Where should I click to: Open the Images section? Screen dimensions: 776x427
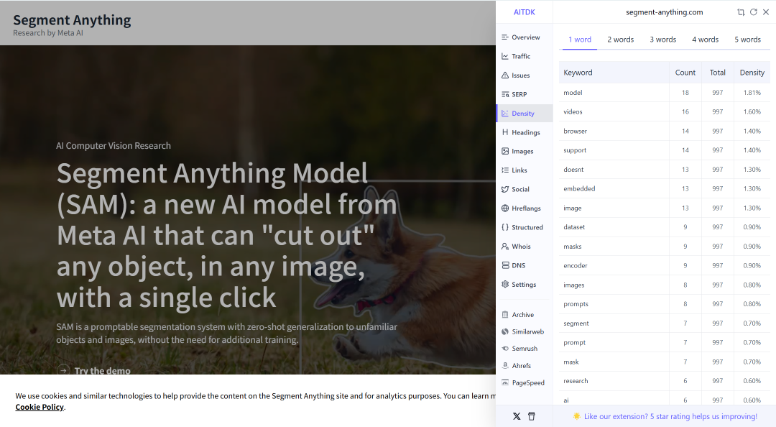(x=517, y=151)
